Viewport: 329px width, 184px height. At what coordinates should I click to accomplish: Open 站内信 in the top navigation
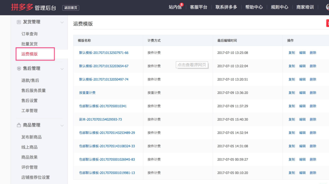(175, 7)
